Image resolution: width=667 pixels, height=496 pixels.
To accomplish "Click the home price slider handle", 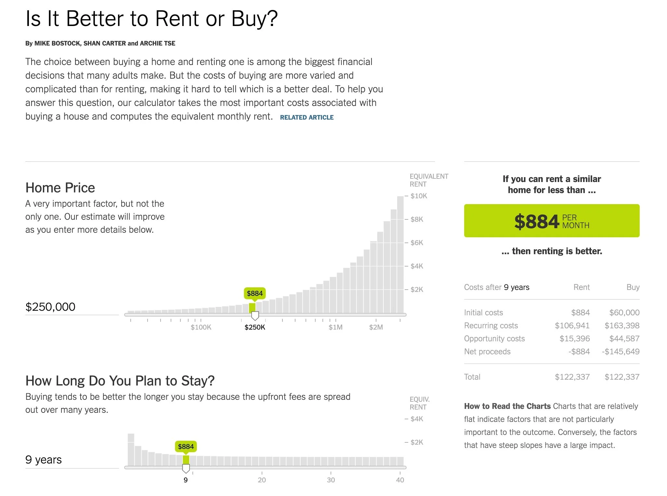I will [x=255, y=315].
